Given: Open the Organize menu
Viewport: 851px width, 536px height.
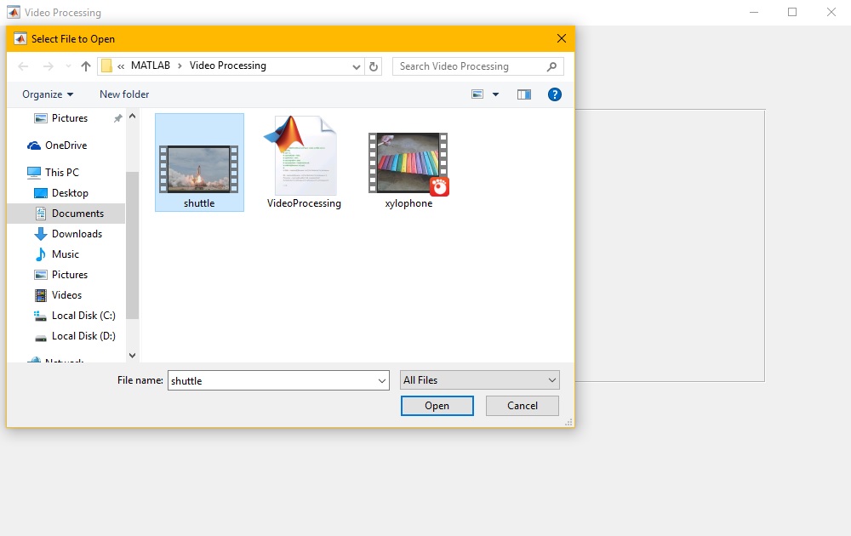Looking at the screenshot, I should pos(48,94).
